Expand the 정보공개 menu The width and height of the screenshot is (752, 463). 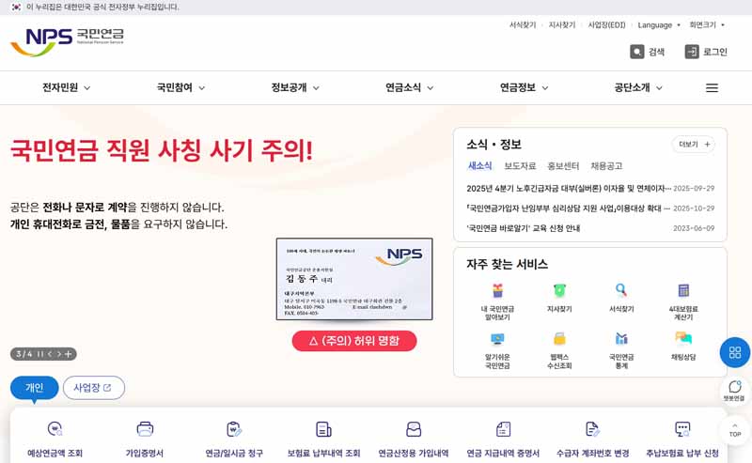295,87
